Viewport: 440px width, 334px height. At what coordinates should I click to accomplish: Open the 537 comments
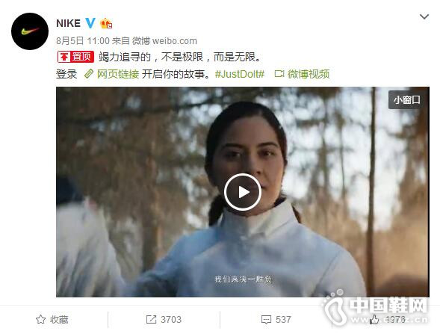(x=283, y=319)
